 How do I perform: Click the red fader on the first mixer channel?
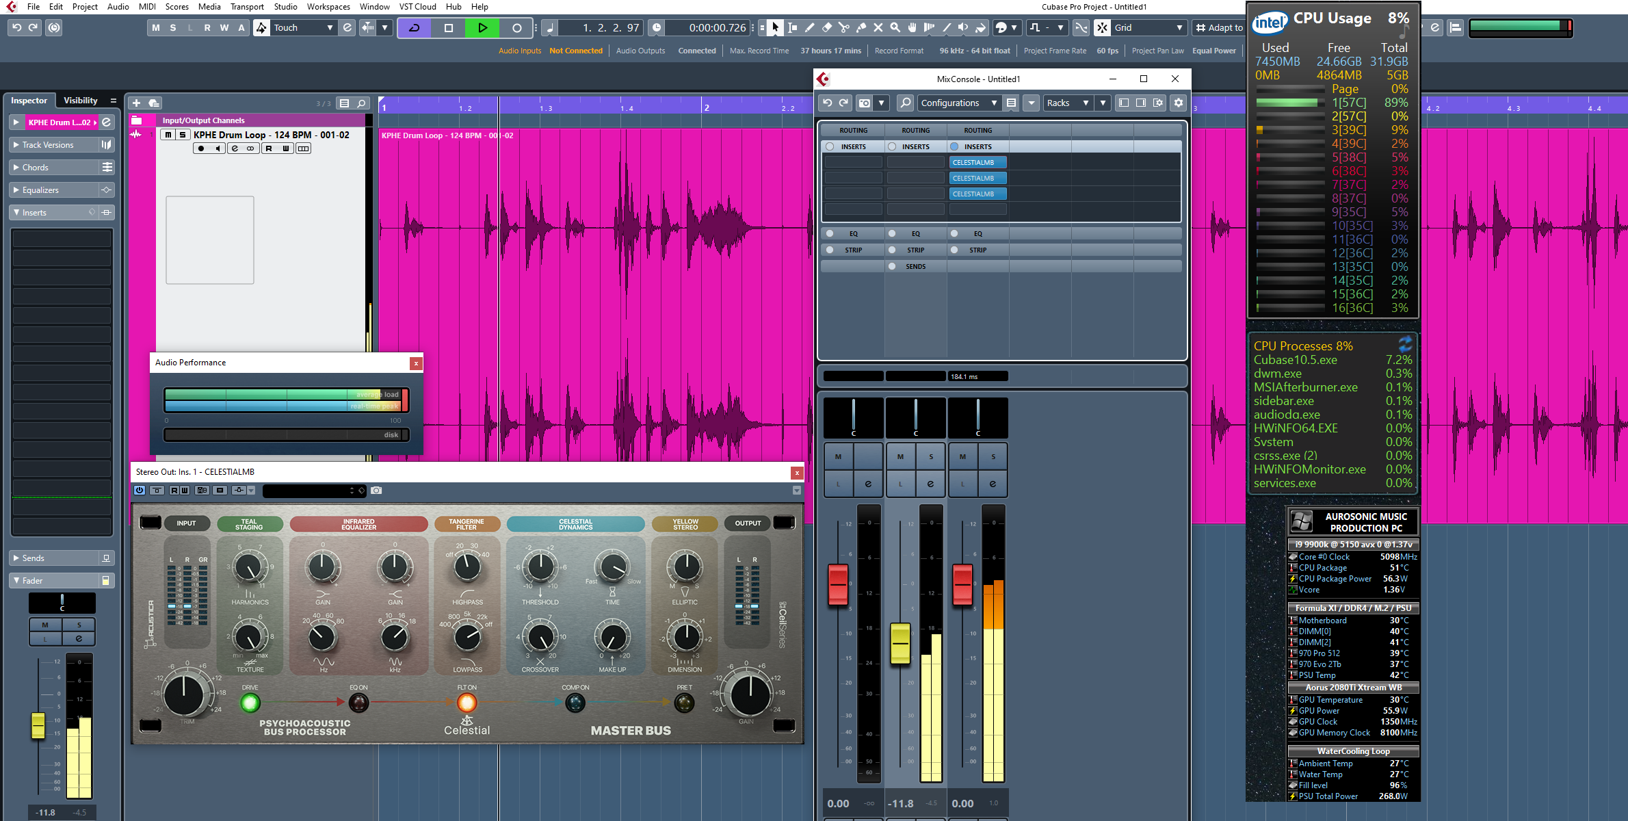(838, 584)
